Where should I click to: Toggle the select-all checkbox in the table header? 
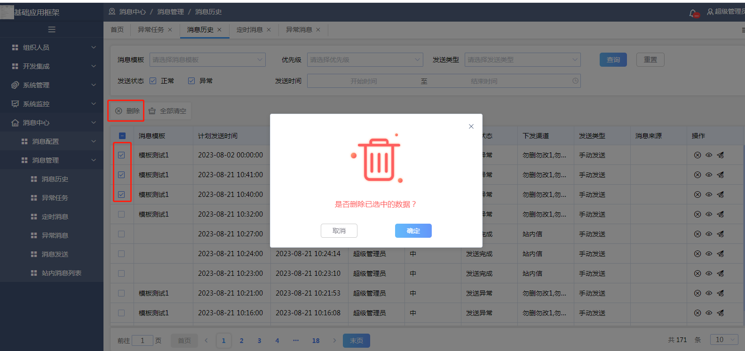(122, 136)
